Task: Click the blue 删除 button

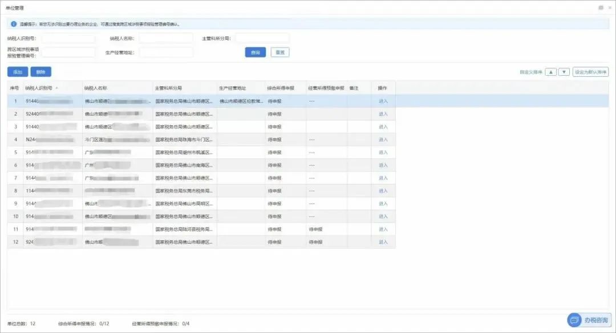Action: 41,72
